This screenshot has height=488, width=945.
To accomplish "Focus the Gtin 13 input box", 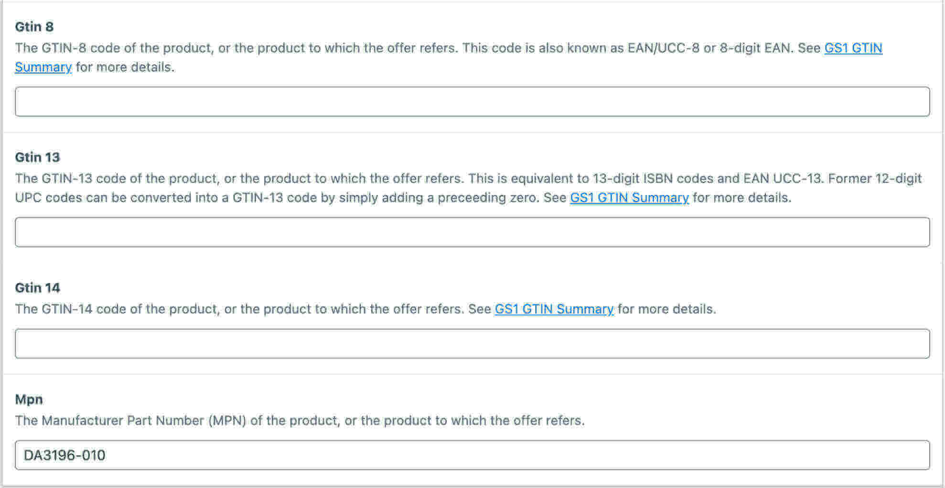I will click(x=472, y=232).
